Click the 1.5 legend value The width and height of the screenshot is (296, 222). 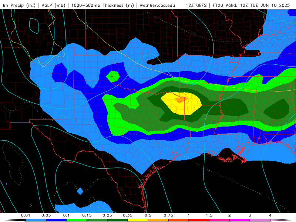[209, 215]
